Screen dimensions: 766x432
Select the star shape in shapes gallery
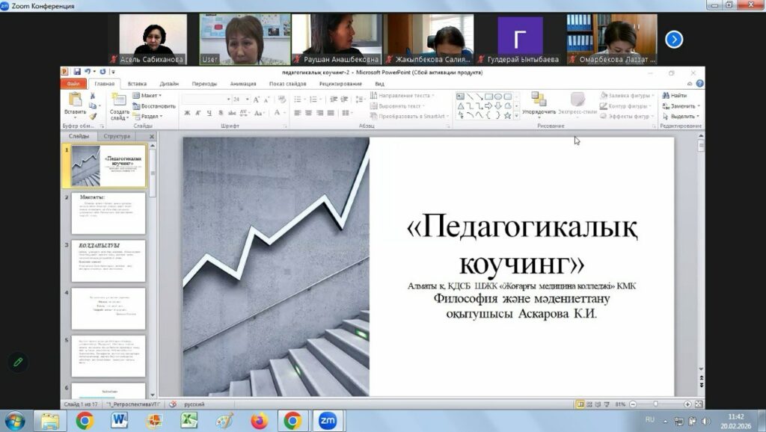point(507,115)
